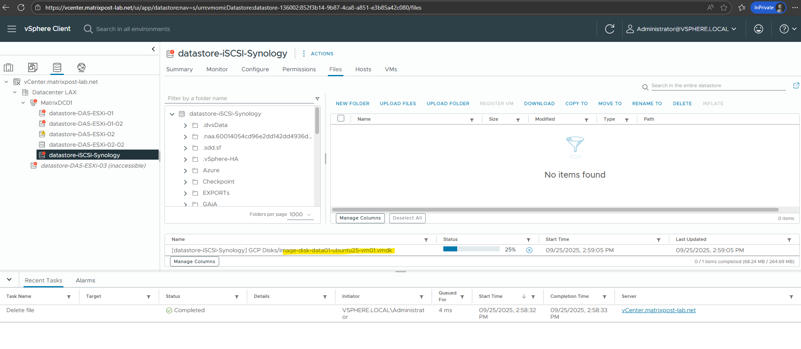Collapse the Datacenter LAX tree node
The height and width of the screenshot is (349, 801).
click(15, 92)
